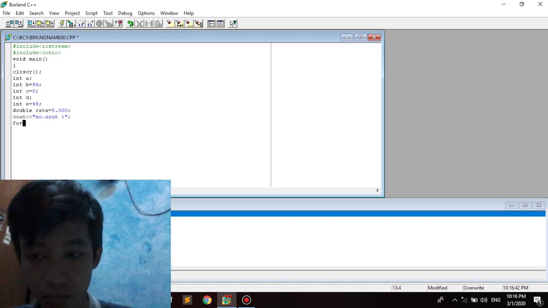The width and height of the screenshot is (548, 308).
Task: Click the second toolbar icon from the left
Action: [19, 24]
